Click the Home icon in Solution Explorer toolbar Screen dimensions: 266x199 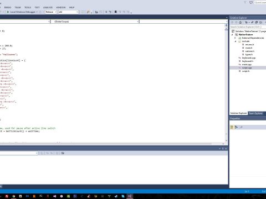240,22
